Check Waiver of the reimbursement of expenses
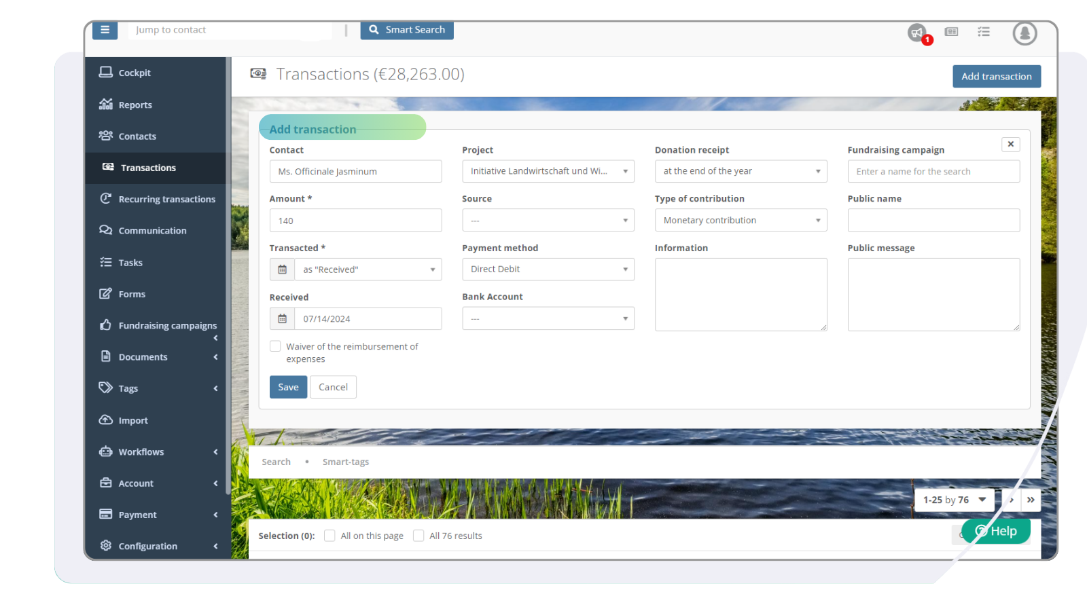 (x=275, y=346)
